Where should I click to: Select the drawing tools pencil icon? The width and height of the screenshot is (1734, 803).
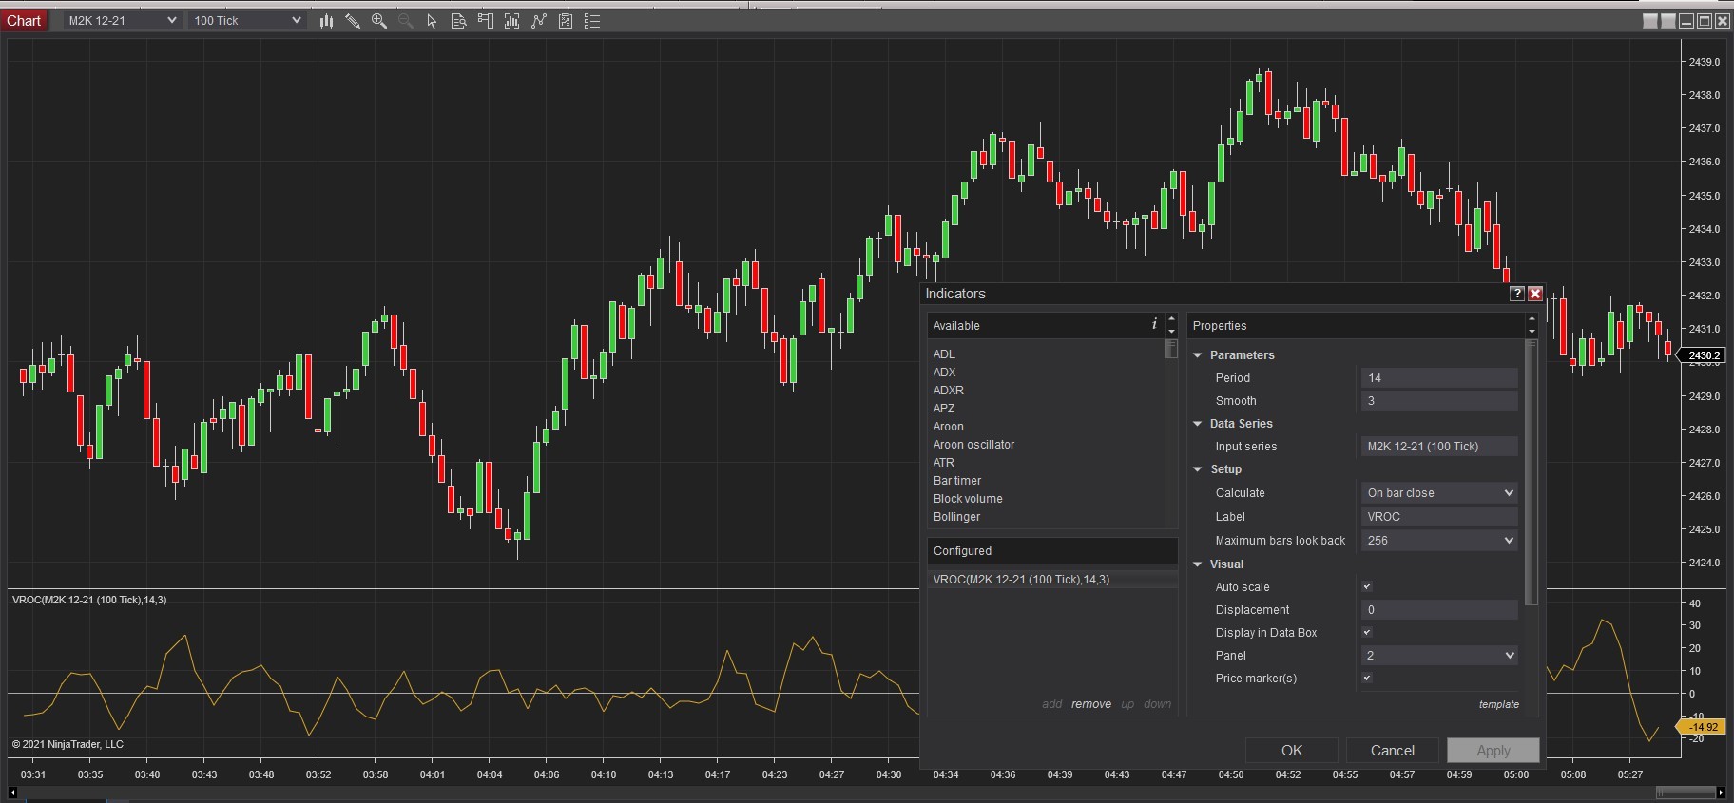[353, 21]
